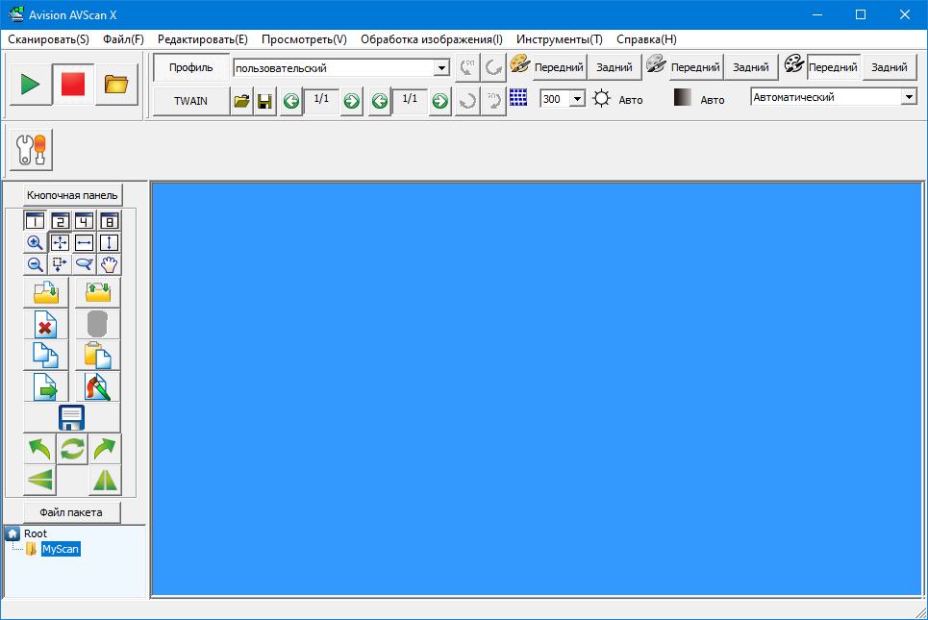Open the Инструменты(T) menu
The height and width of the screenshot is (620, 928).
tap(560, 39)
